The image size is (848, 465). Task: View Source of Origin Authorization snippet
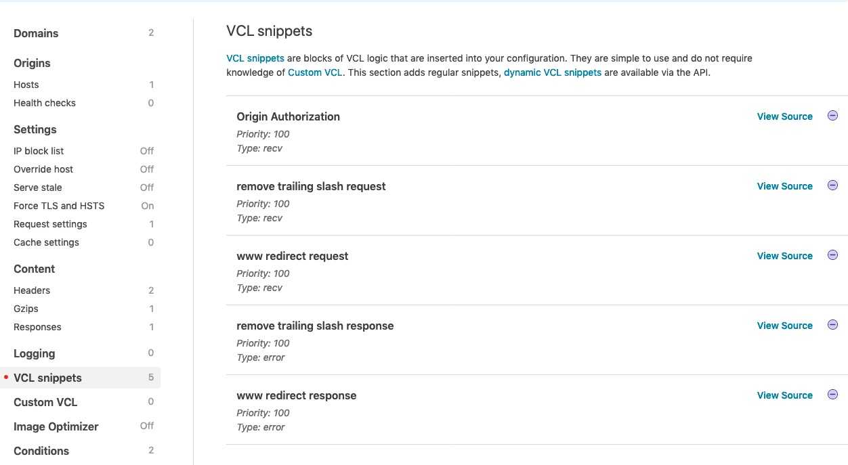point(784,116)
